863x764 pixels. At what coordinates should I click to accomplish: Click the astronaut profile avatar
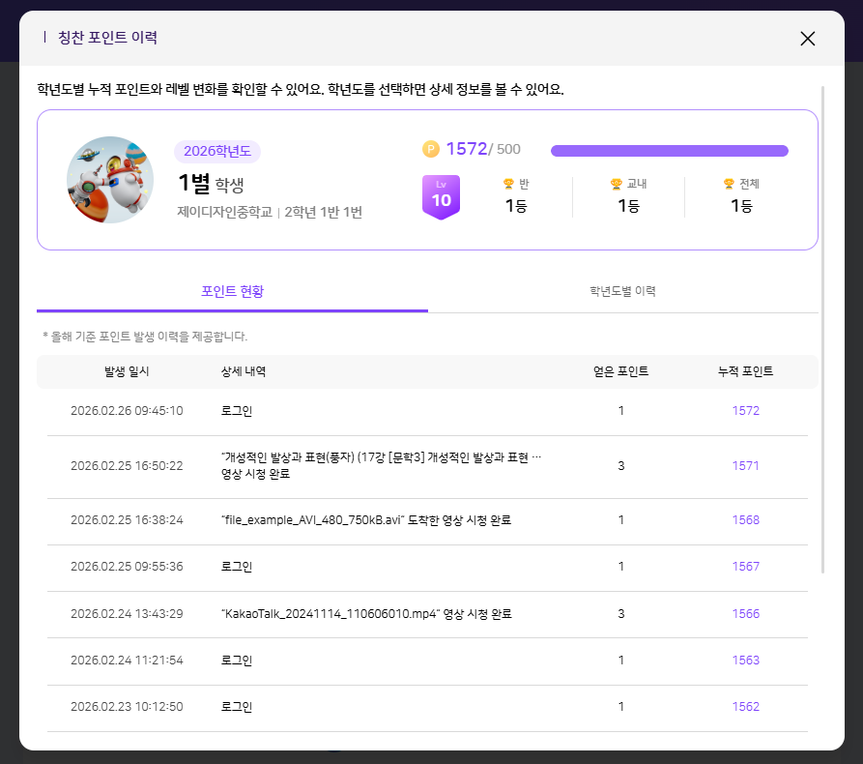point(110,180)
